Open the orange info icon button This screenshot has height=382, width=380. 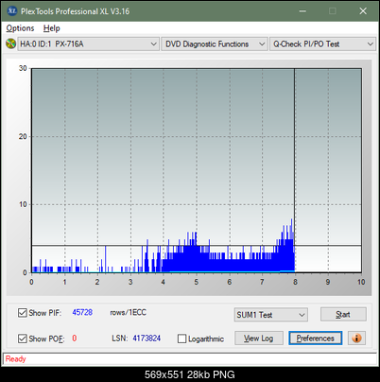[356, 339]
